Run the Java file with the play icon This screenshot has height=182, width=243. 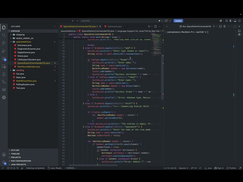[149, 27]
